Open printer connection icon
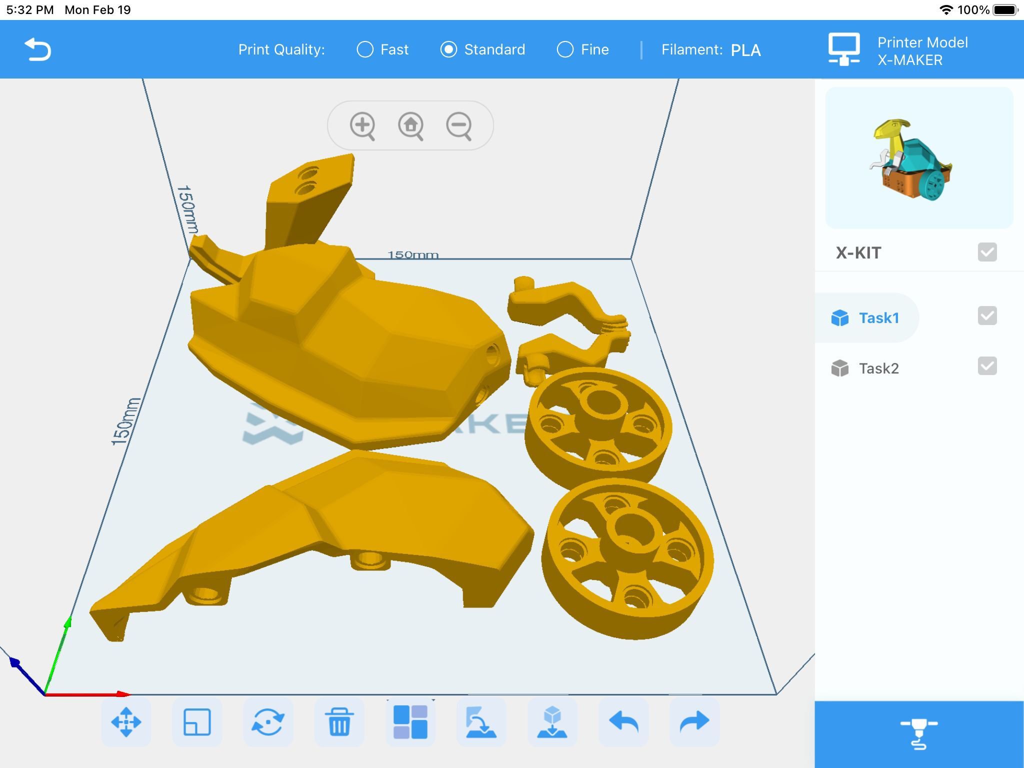Viewport: 1024px width, 768px height. click(x=844, y=49)
